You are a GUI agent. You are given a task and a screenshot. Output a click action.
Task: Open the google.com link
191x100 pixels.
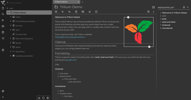[71, 60]
